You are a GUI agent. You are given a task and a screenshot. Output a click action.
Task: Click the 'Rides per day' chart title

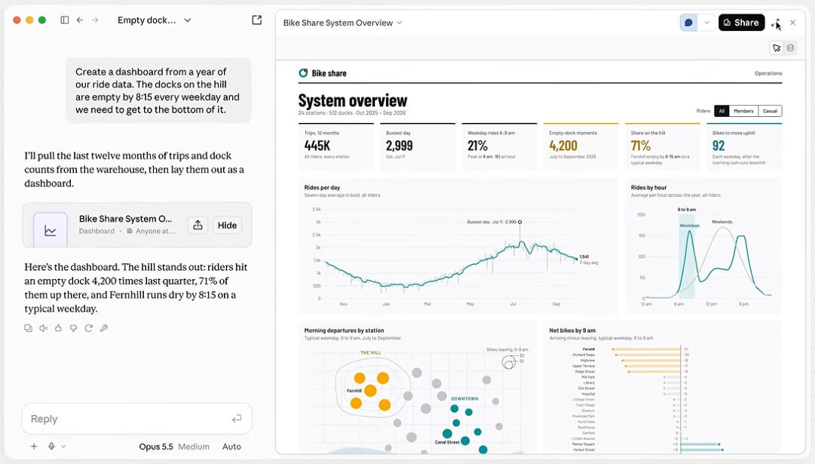[x=322, y=188]
